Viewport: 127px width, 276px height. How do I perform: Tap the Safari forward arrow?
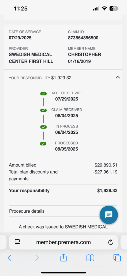37,258
